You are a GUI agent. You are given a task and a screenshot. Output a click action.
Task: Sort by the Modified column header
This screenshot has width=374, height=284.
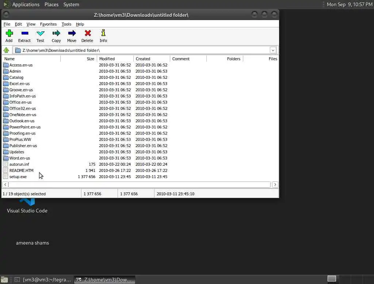115,59
